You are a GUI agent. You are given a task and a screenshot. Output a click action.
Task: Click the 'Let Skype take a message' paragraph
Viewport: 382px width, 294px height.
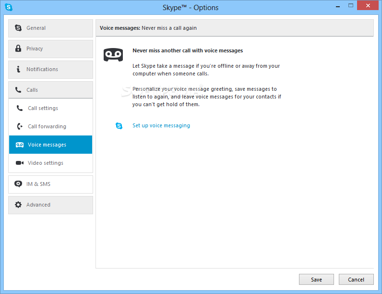(206, 70)
